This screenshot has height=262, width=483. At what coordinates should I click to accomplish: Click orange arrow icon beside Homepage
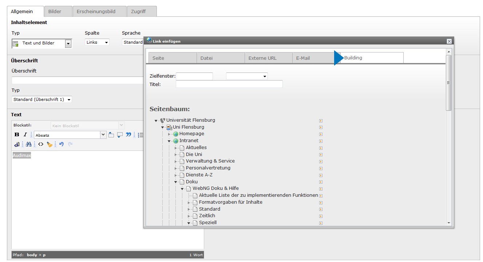point(321,134)
